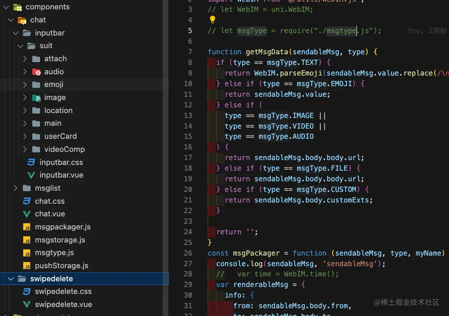
Task: Expand the attach folder chevron
Action: tap(25, 59)
